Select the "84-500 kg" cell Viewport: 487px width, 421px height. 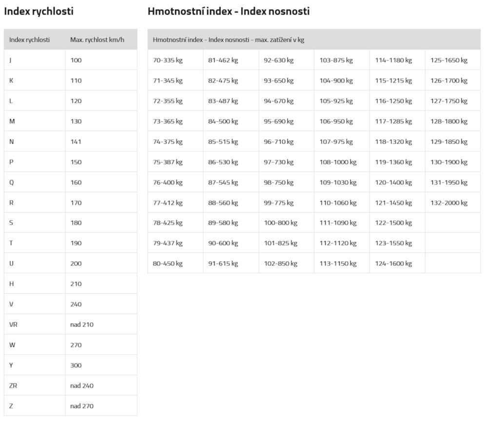223,121
